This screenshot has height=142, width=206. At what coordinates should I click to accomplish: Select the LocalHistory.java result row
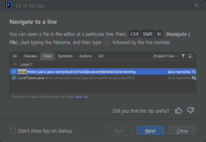(x=103, y=72)
